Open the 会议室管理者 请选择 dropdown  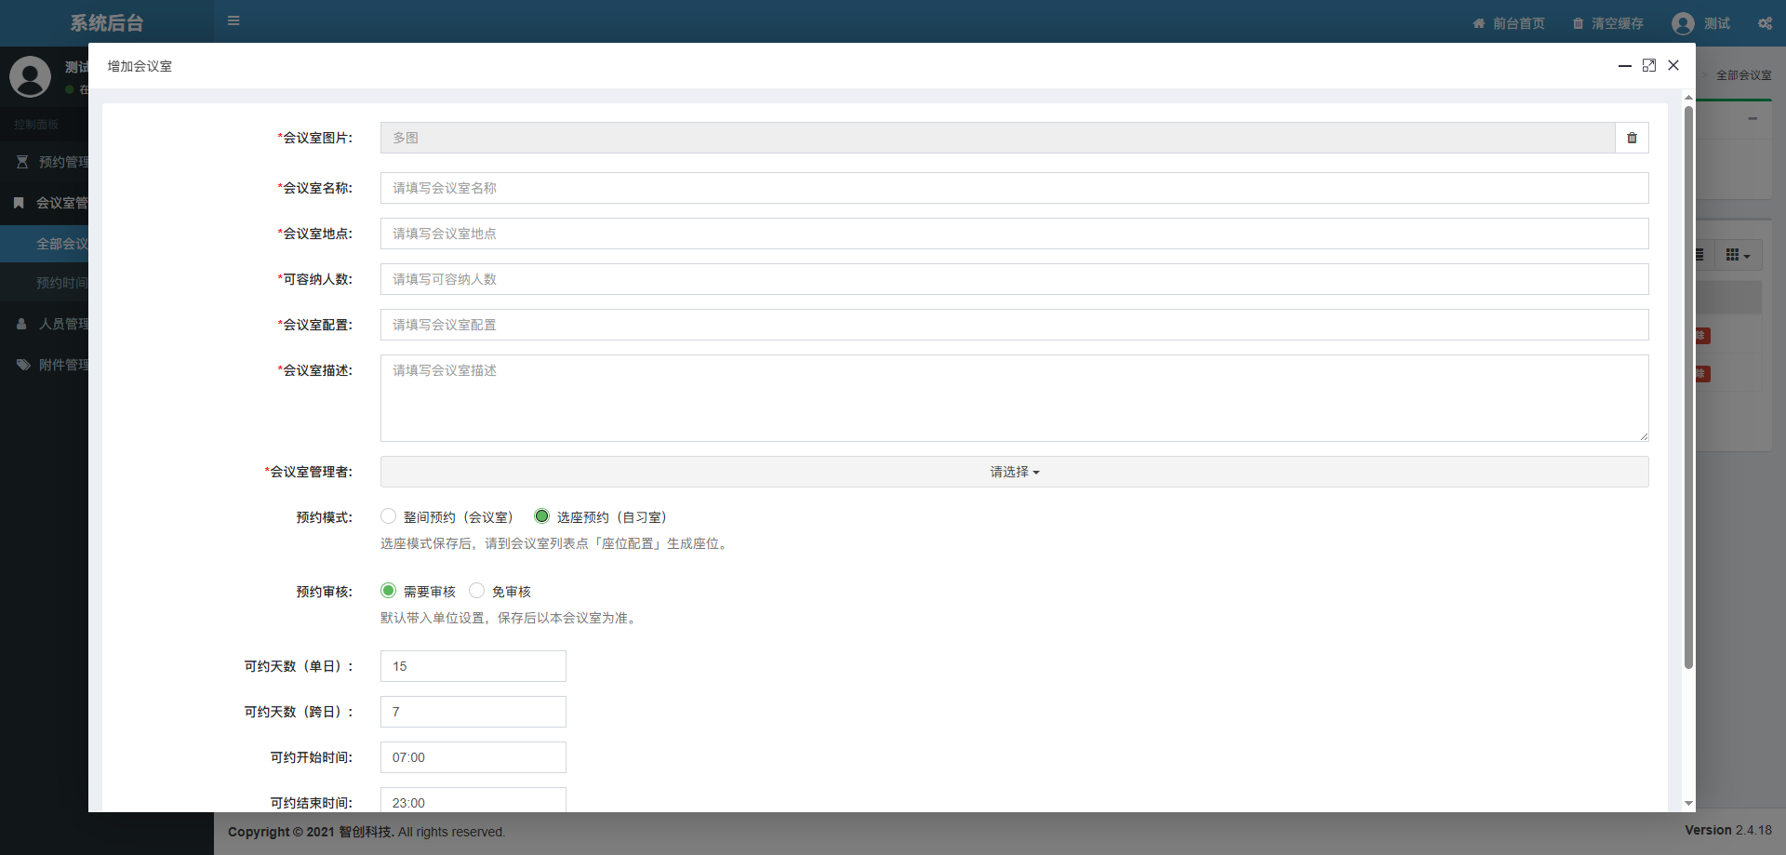coord(1014,472)
